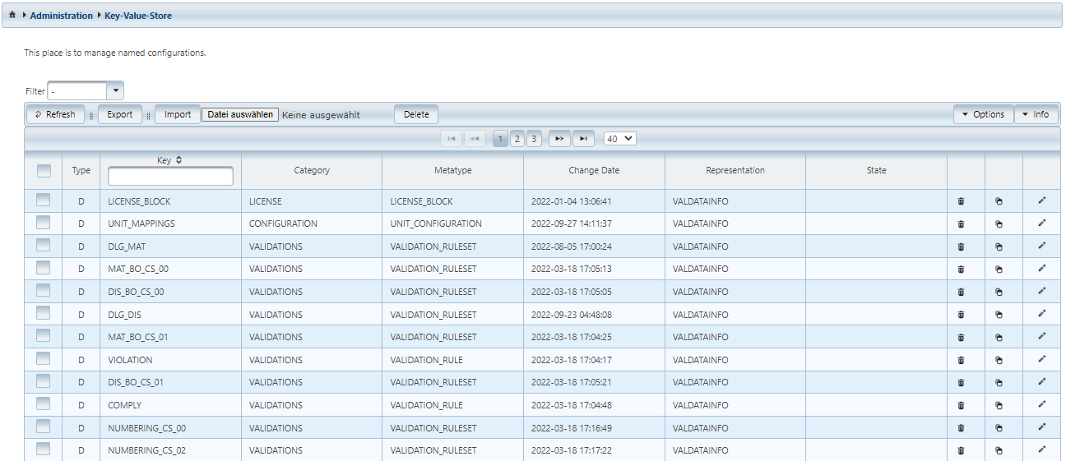Copy the UNIT_MAPPINGS entry using copy icon

(x=999, y=224)
